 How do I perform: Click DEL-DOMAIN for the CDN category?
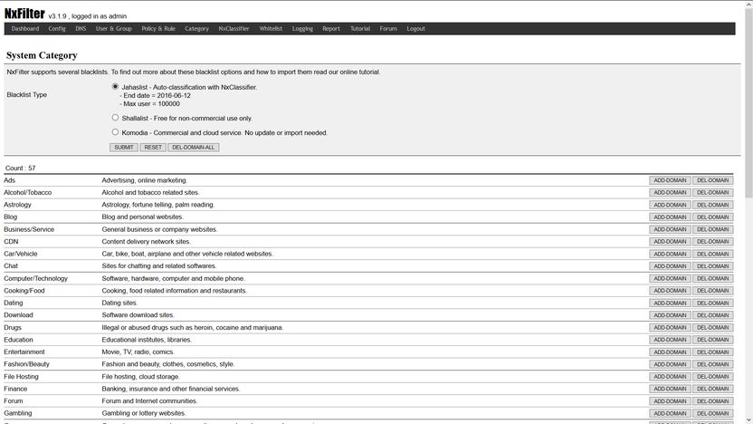(712, 241)
